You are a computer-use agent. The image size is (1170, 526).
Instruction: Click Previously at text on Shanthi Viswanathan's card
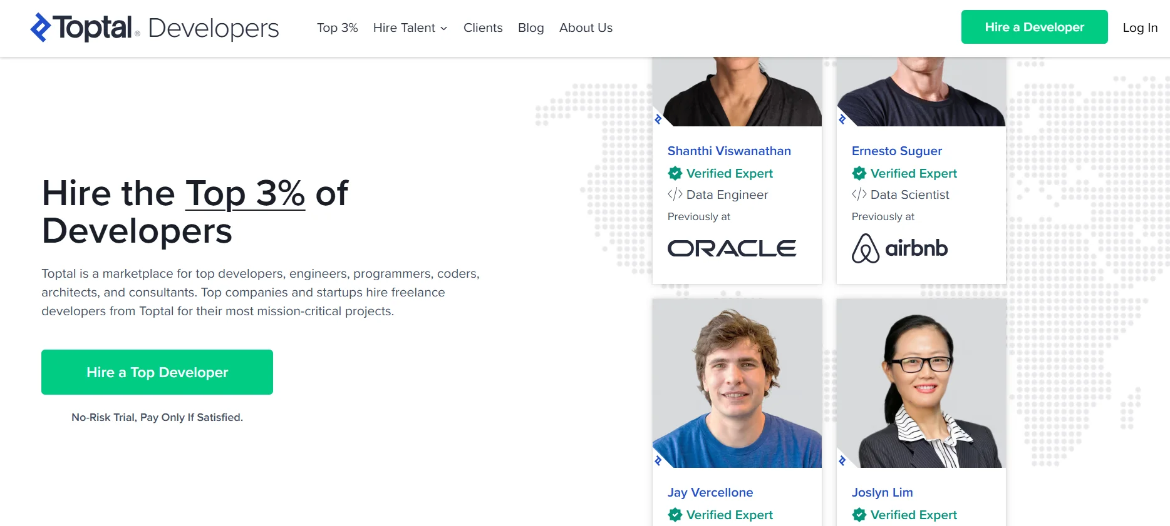pyautogui.click(x=699, y=216)
